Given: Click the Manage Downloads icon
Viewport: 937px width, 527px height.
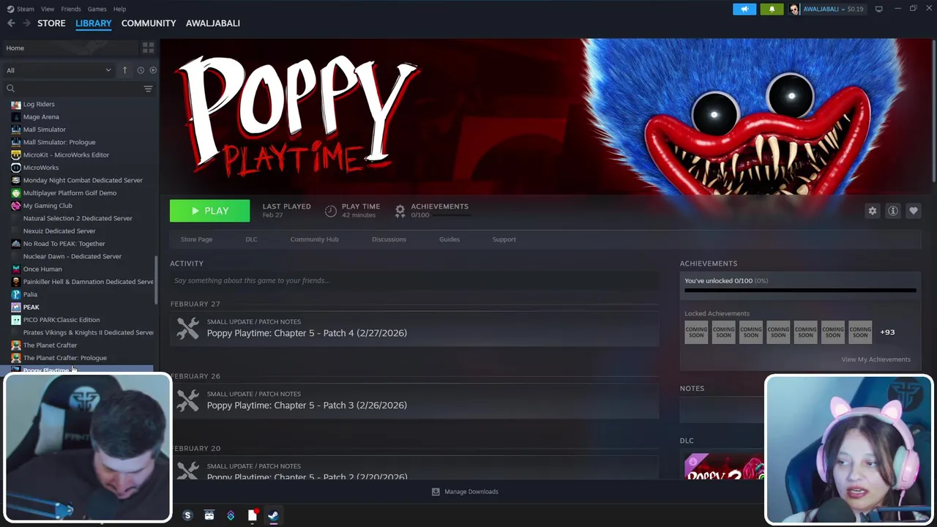Looking at the screenshot, I should tap(436, 492).
